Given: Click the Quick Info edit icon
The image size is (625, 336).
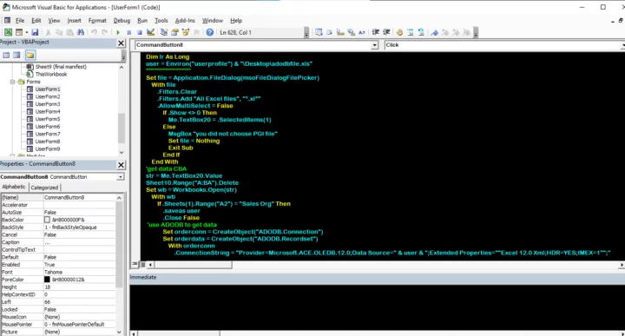Looking at the screenshot, I should [340, 32].
